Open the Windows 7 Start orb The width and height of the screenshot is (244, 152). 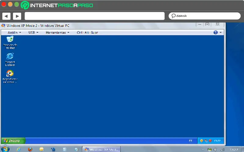pyautogui.click(x=5, y=149)
